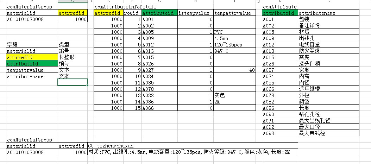The width and height of the screenshot is (371, 164).
Task: Select the comAttribute title cell
Action: [280, 7]
